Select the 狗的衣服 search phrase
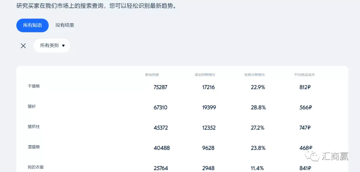The width and height of the screenshot is (360, 172). pyautogui.click(x=36, y=167)
